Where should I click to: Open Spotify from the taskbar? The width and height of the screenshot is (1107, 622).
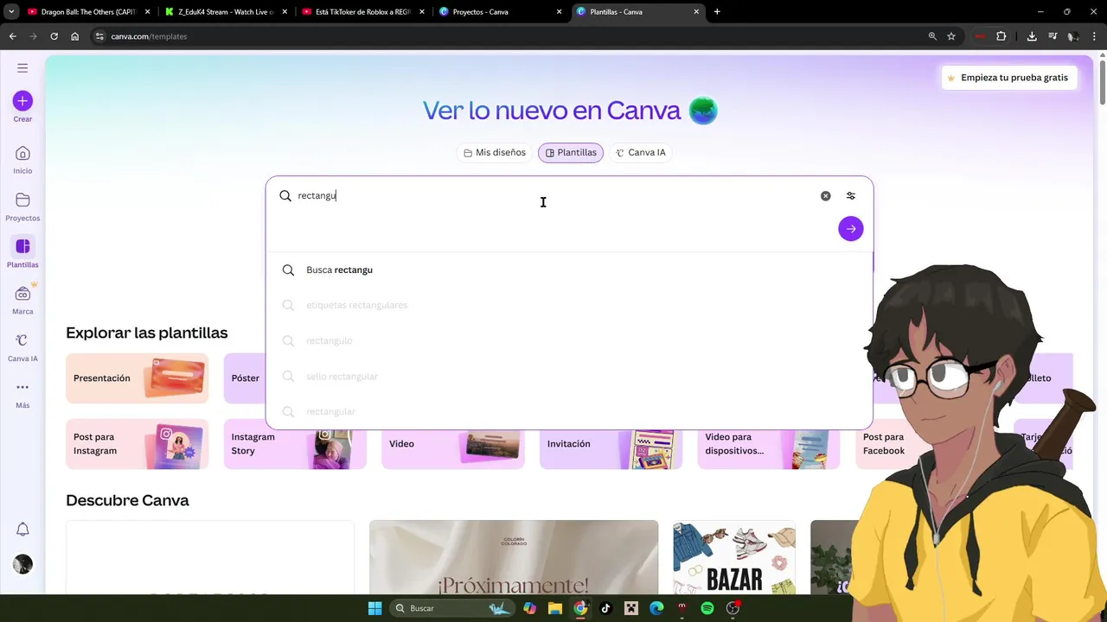coord(707,608)
